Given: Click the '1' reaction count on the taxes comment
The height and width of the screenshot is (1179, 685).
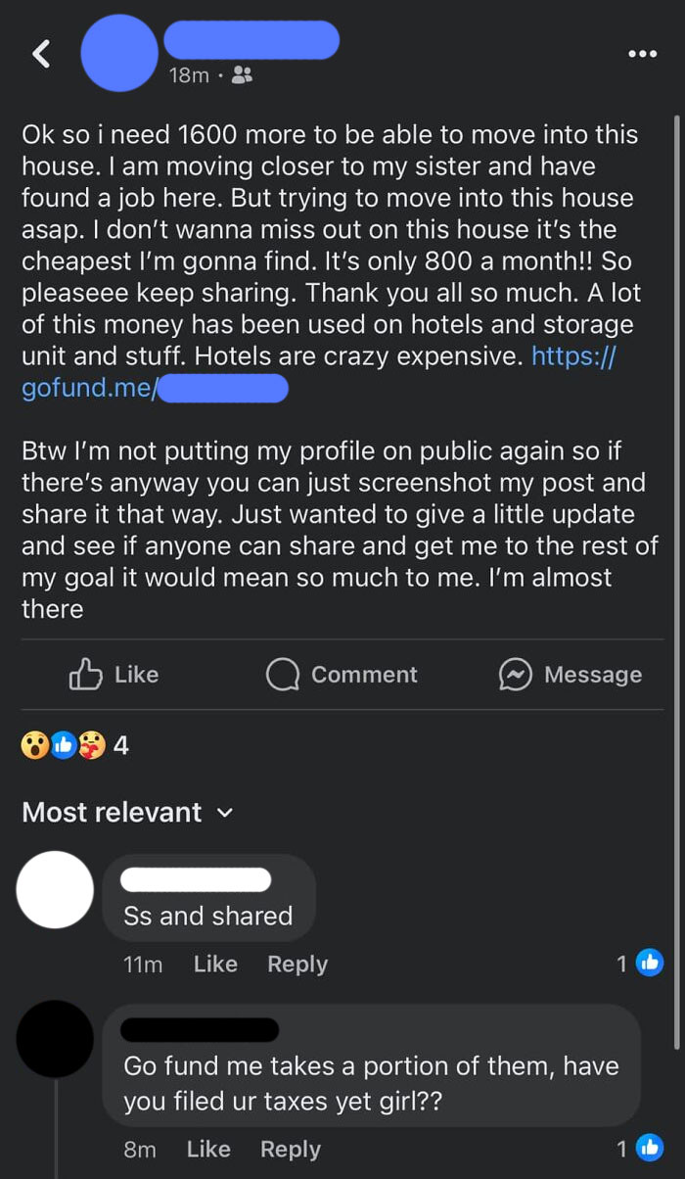Looking at the screenshot, I should [x=622, y=1149].
